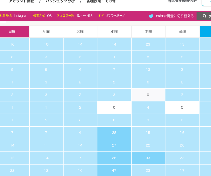Click the cell with value 15
Screen dimensions: 211x176
(x=148, y=133)
